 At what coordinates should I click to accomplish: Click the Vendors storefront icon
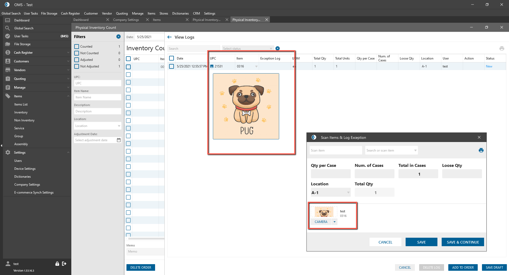[8, 70]
